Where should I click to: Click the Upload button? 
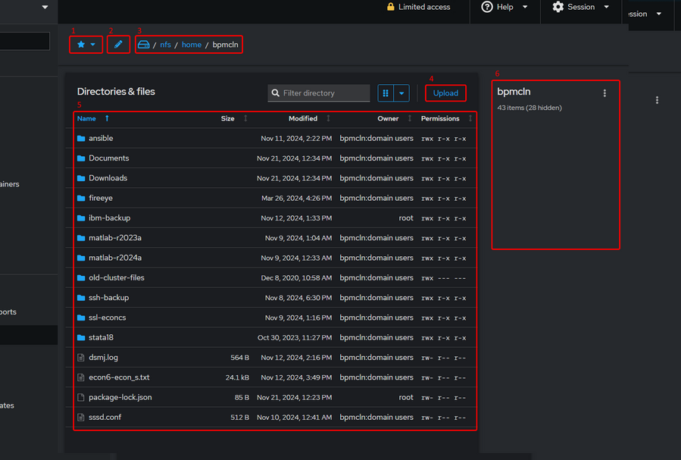coord(445,93)
